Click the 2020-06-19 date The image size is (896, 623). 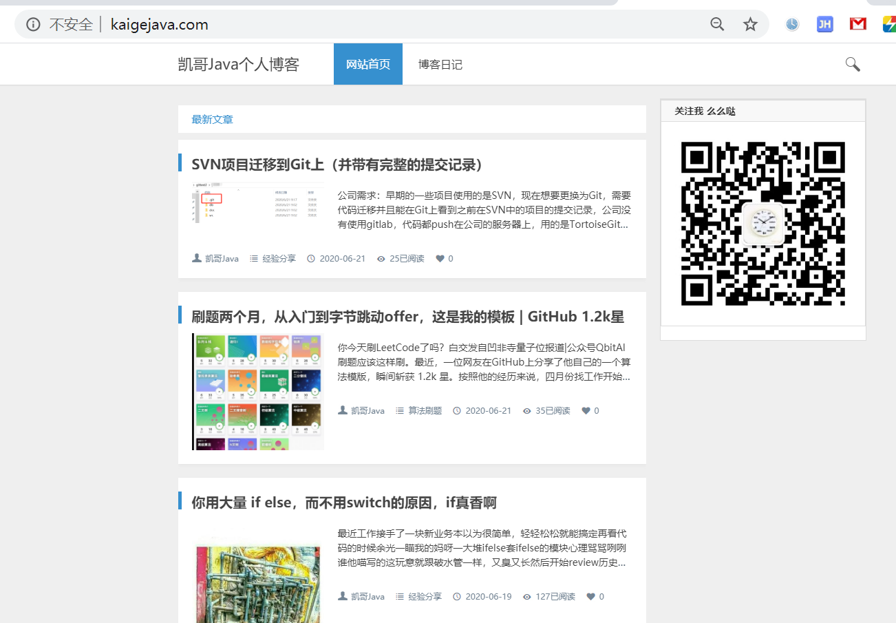[x=489, y=597]
